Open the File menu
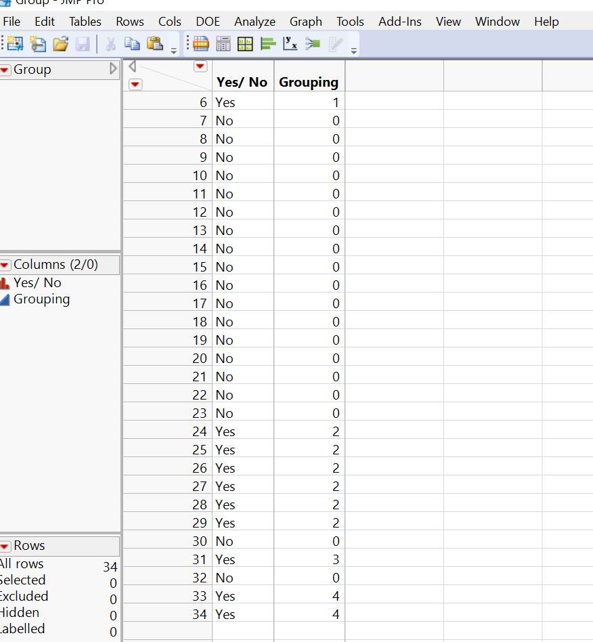The image size is (593, 642). point(11,21)
